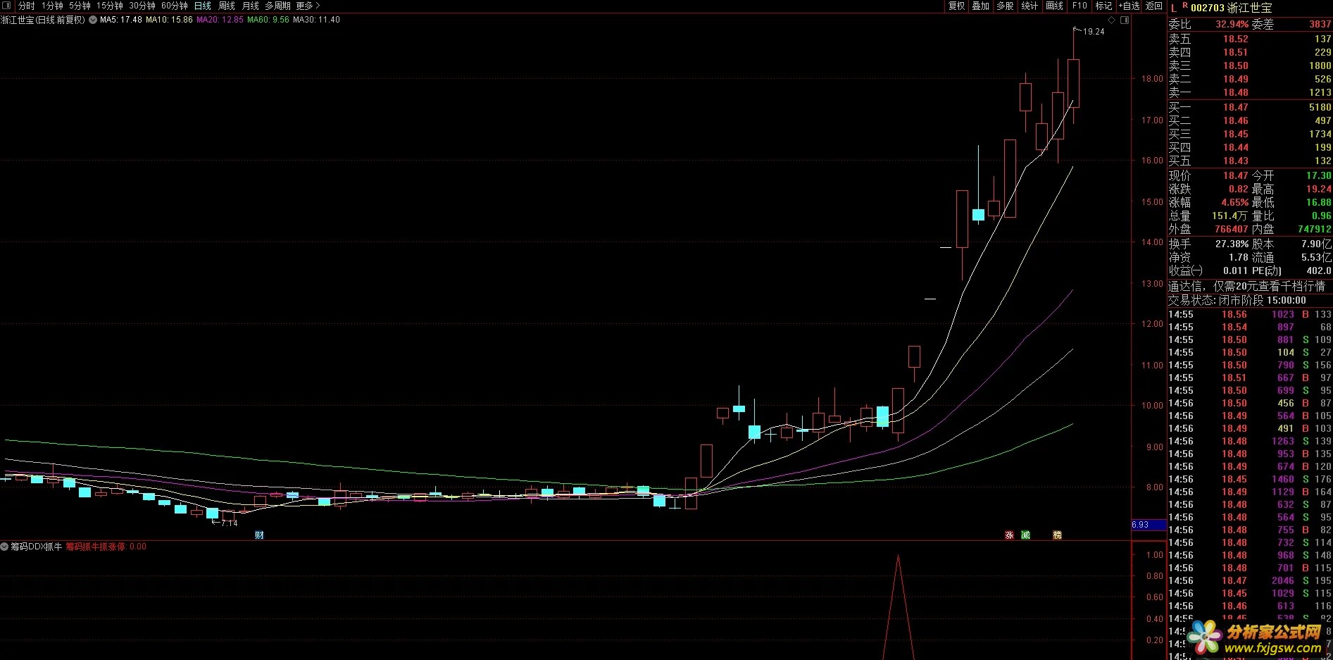The width and height of the screenshot is (1333, 660).
Task: Open F10 company information
Action: click(x=1079, y=6)
